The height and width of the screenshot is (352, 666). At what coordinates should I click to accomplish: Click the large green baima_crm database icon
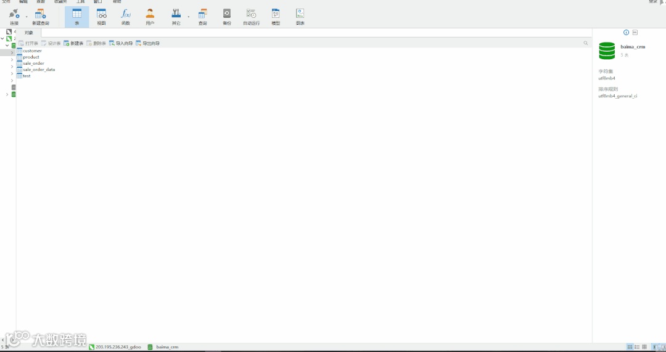[x=607, y=51]
